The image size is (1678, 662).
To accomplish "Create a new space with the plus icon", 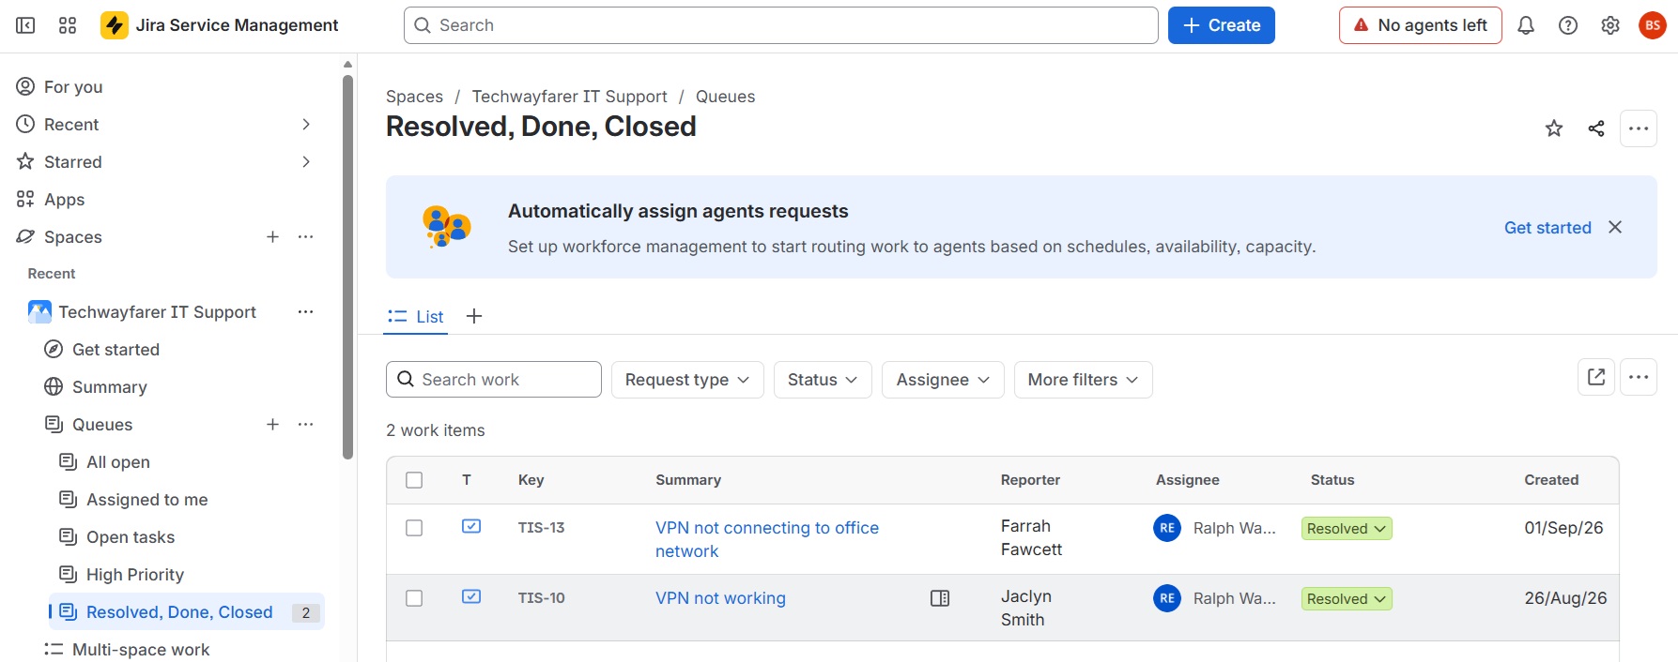I will pyautogui.click(x=272, y=236).
